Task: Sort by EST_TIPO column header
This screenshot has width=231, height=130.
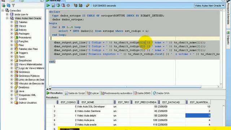Action: pyautogui.click(x=122, y=102)
